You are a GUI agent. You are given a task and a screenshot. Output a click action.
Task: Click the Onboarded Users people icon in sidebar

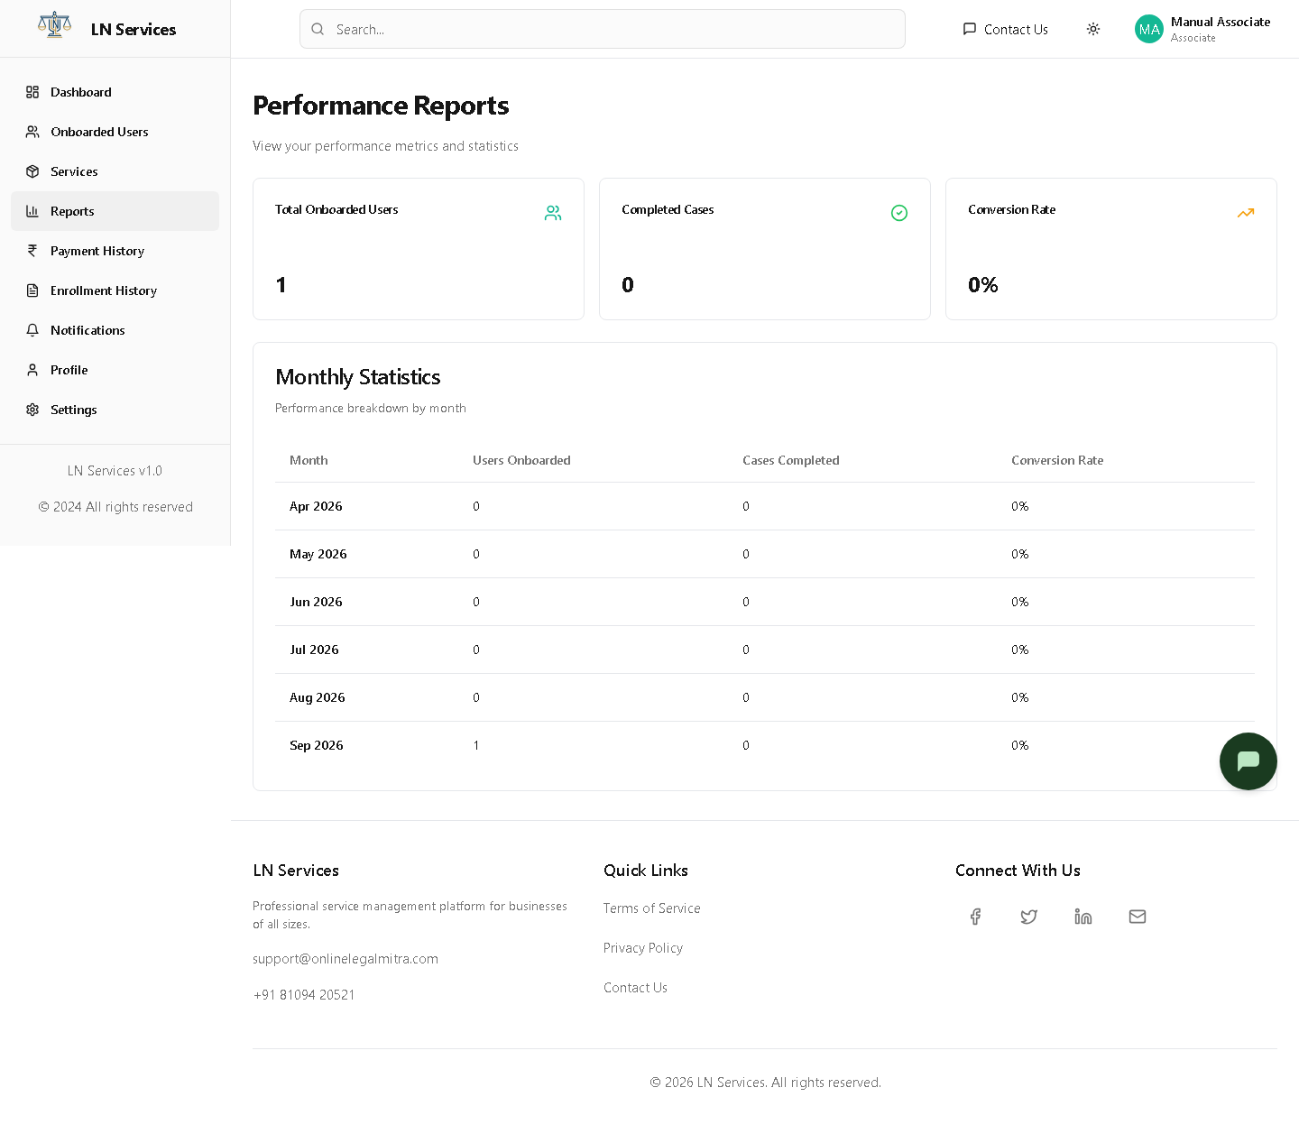coord(32,132)
